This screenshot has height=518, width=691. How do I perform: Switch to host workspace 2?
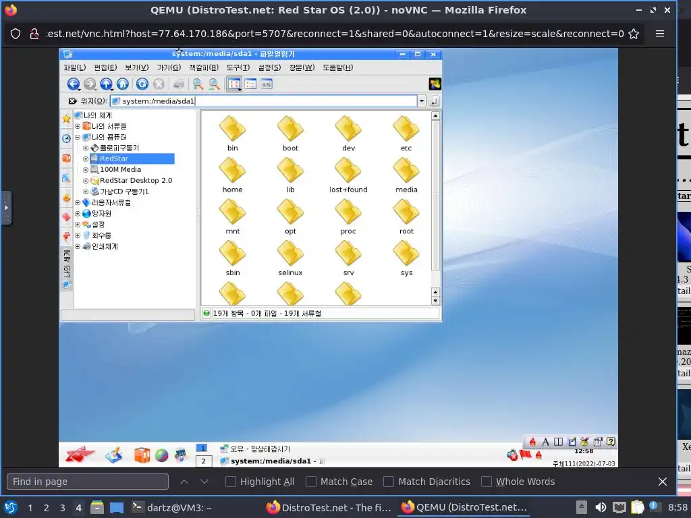pos(47,508)
